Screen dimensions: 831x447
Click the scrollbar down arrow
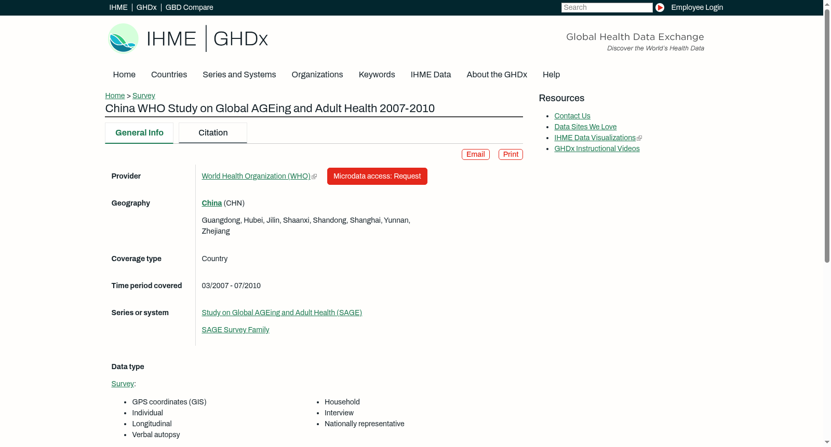(827, 443)
